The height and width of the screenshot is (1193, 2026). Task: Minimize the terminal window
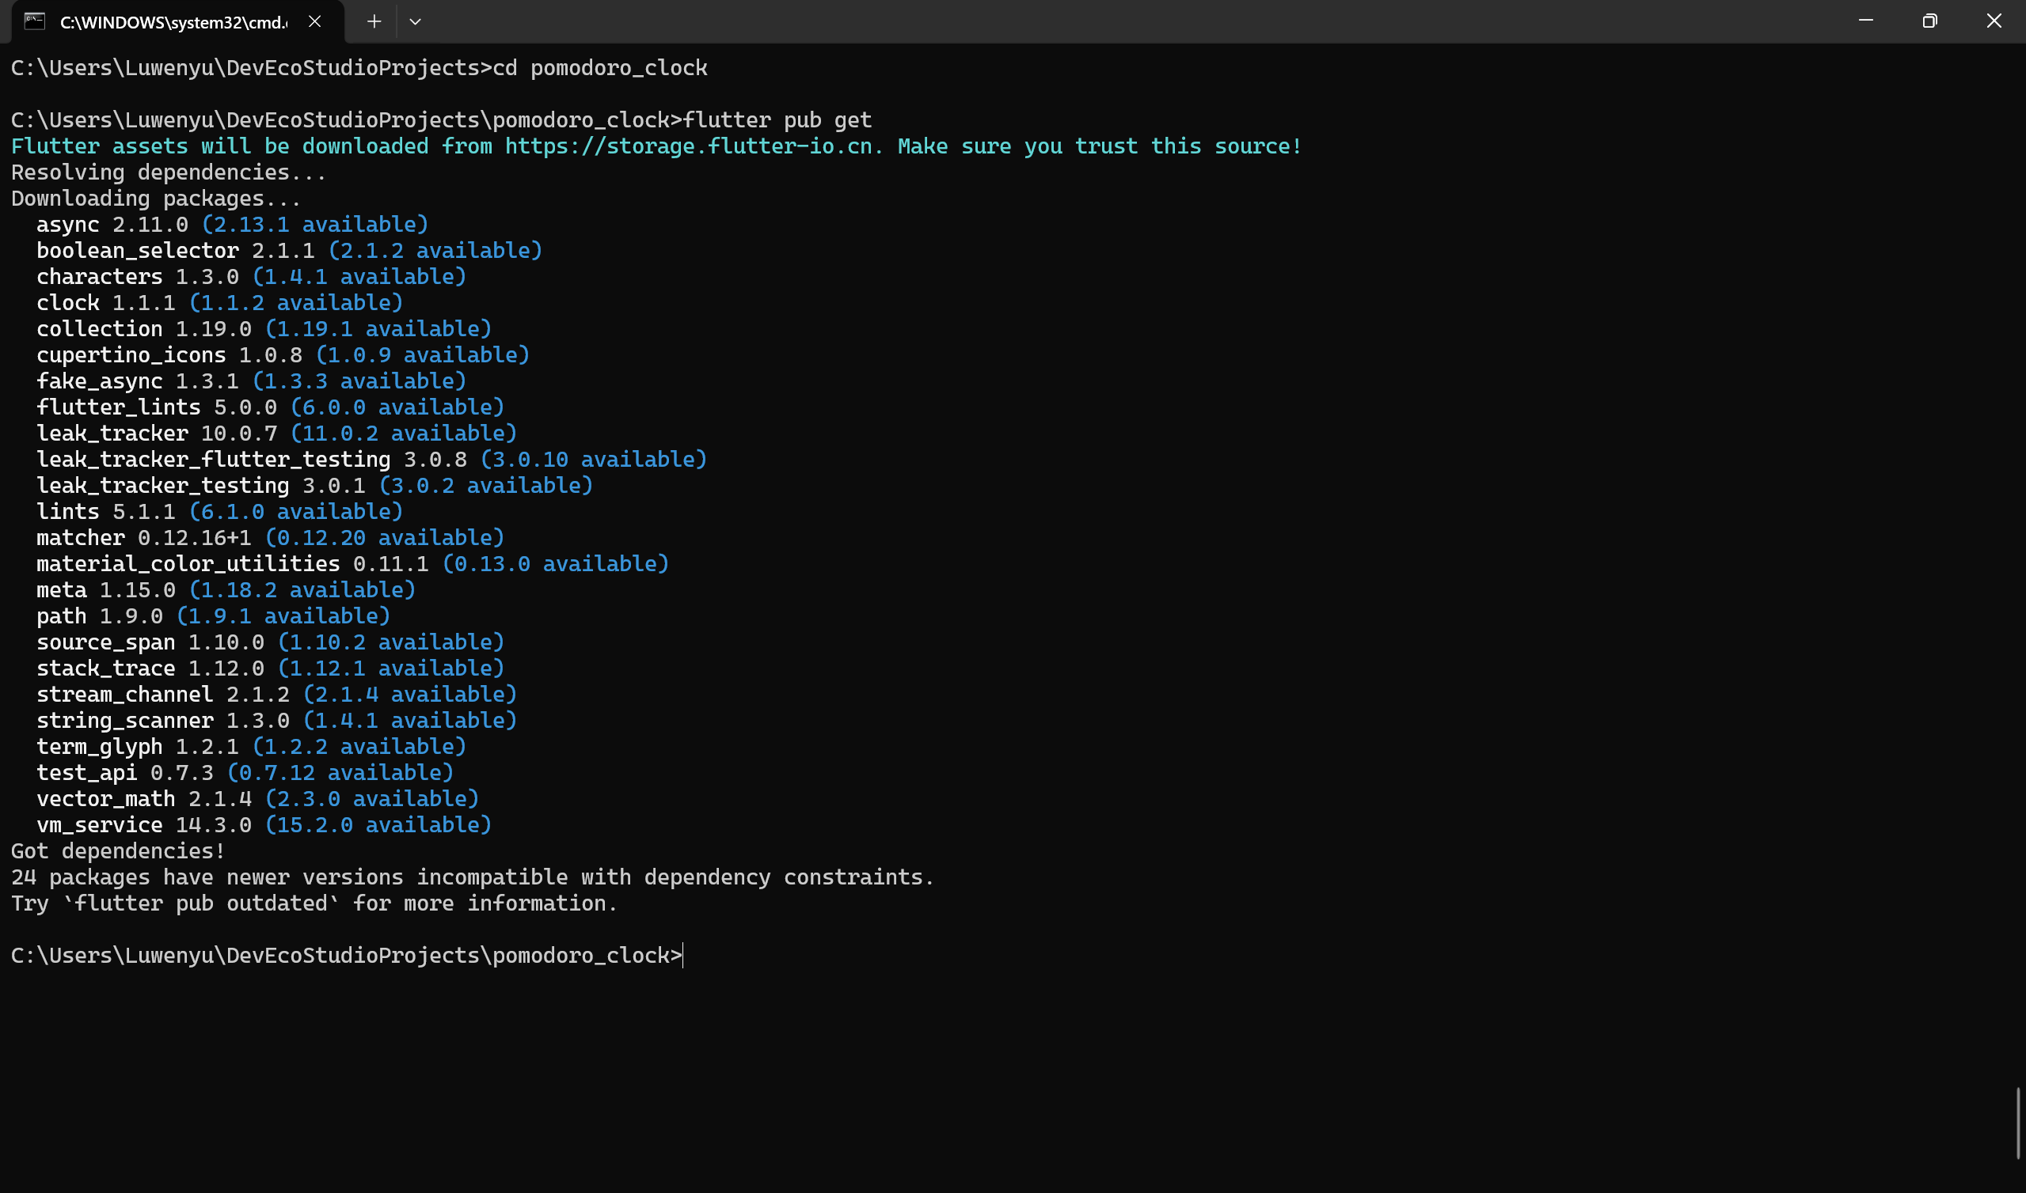click(x=1866, y=21)
